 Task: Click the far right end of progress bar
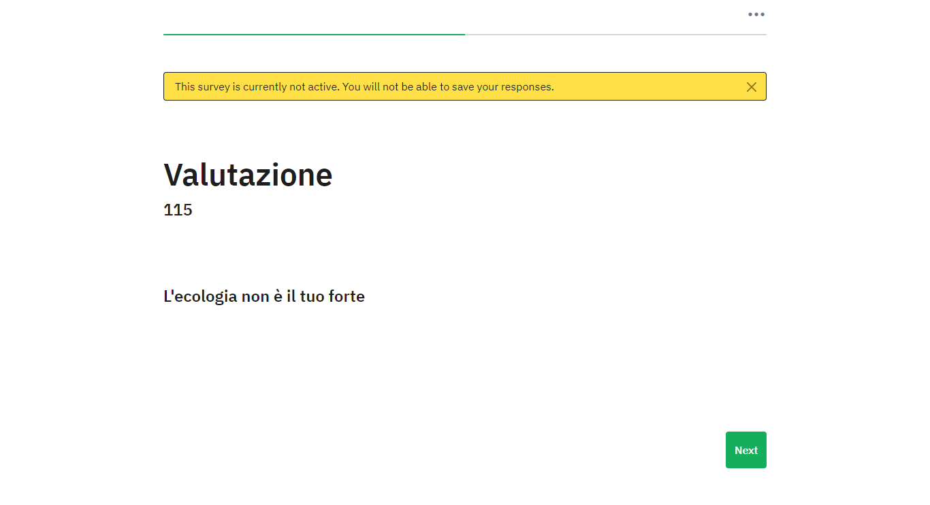click(765, 34)
